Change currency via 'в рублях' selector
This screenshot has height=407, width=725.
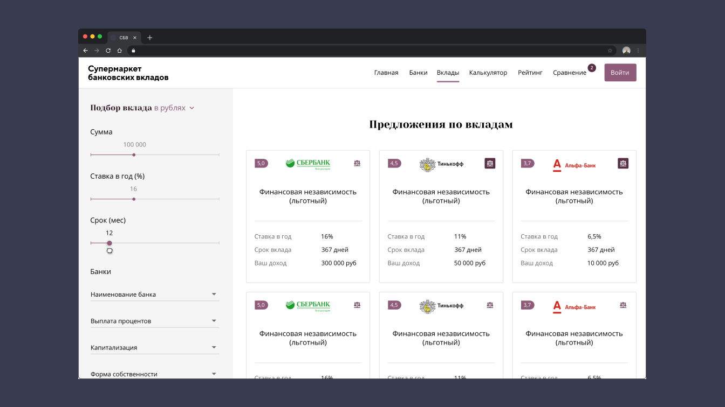(174, 108)
